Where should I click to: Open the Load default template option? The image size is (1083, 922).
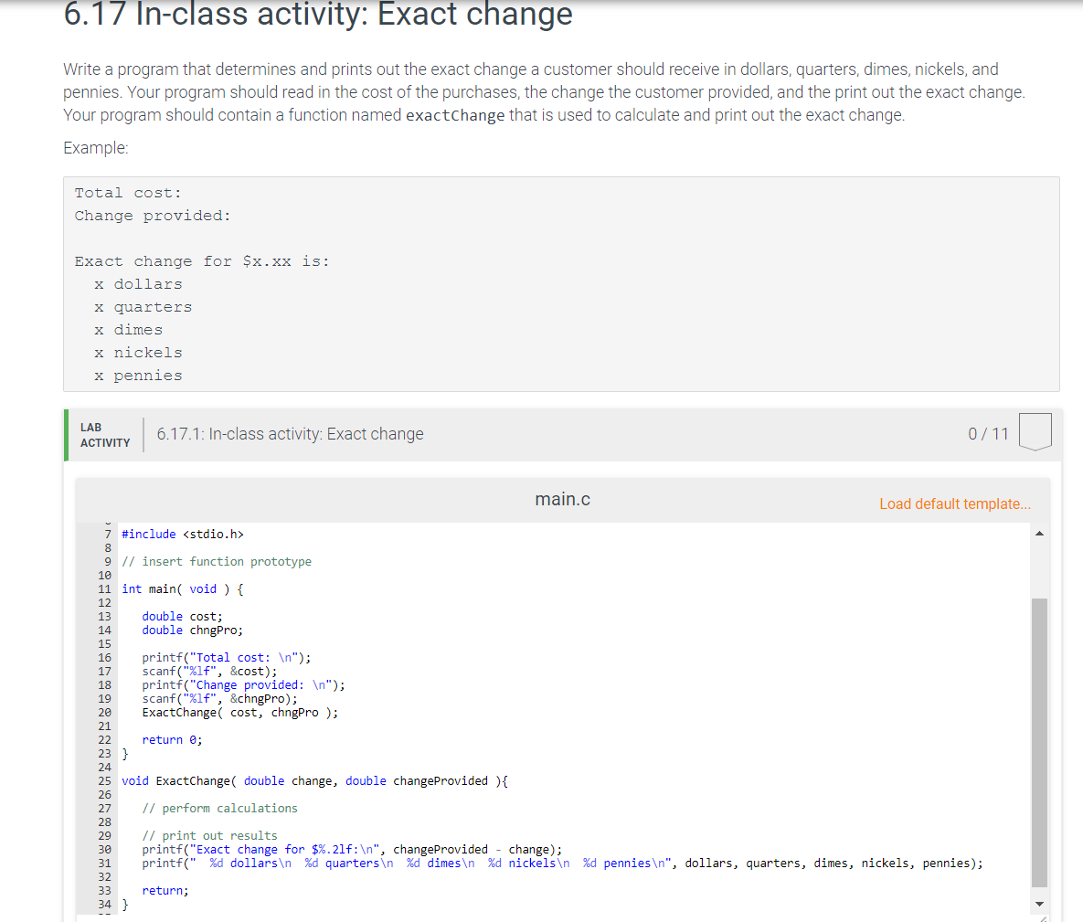tap(954, 503)
